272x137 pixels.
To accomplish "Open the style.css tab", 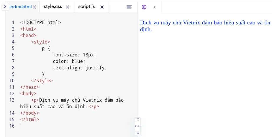I will 53,6.
